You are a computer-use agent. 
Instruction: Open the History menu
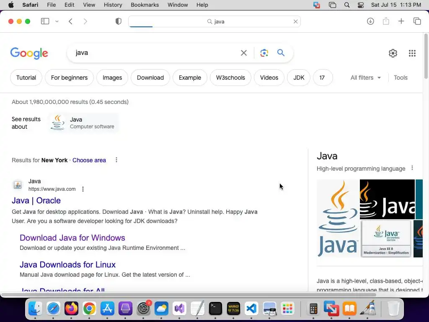coord(113,5)
